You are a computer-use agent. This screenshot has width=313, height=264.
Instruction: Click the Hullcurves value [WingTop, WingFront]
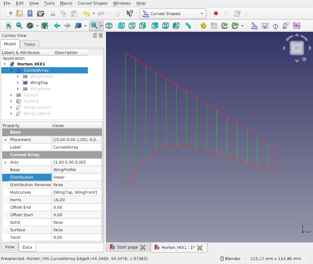click(x=77, y=192)
